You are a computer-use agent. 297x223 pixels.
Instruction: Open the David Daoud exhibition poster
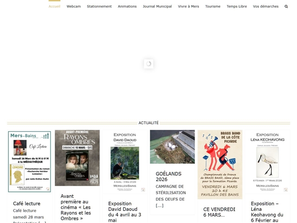[124, 161]
